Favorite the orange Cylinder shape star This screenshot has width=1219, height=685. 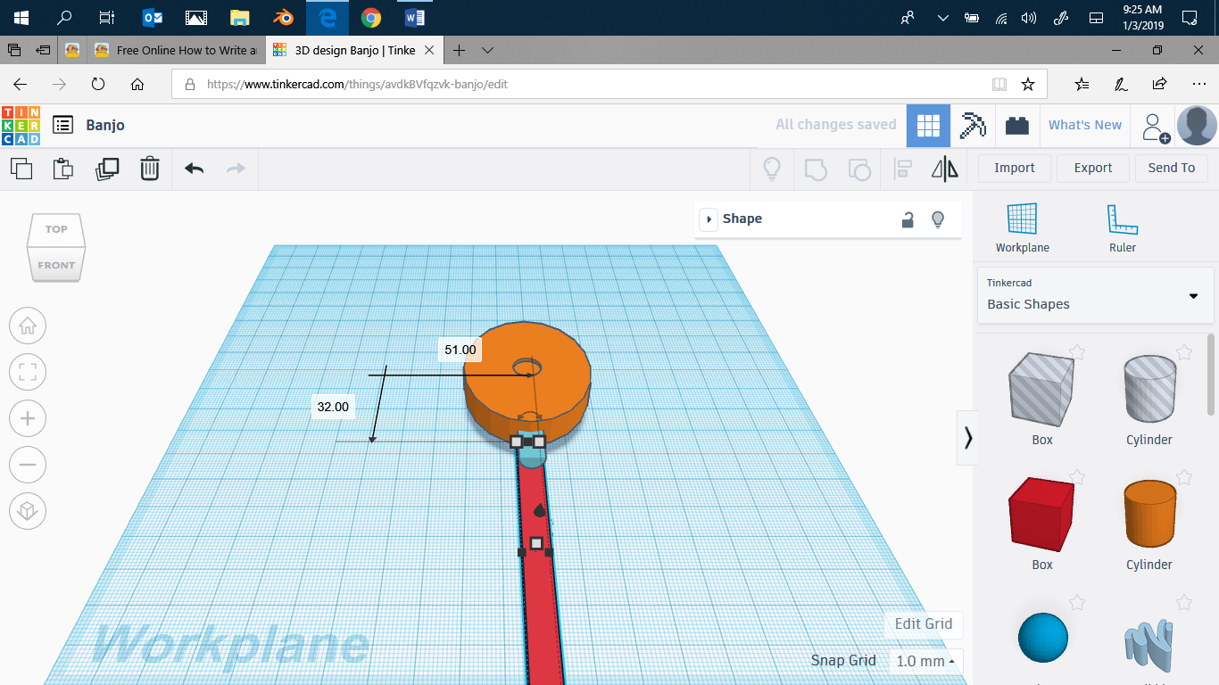click(x=1184, y=477)
